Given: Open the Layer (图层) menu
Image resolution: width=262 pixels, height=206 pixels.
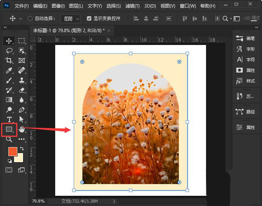Looking at the screenshot, I should point(76,6).
